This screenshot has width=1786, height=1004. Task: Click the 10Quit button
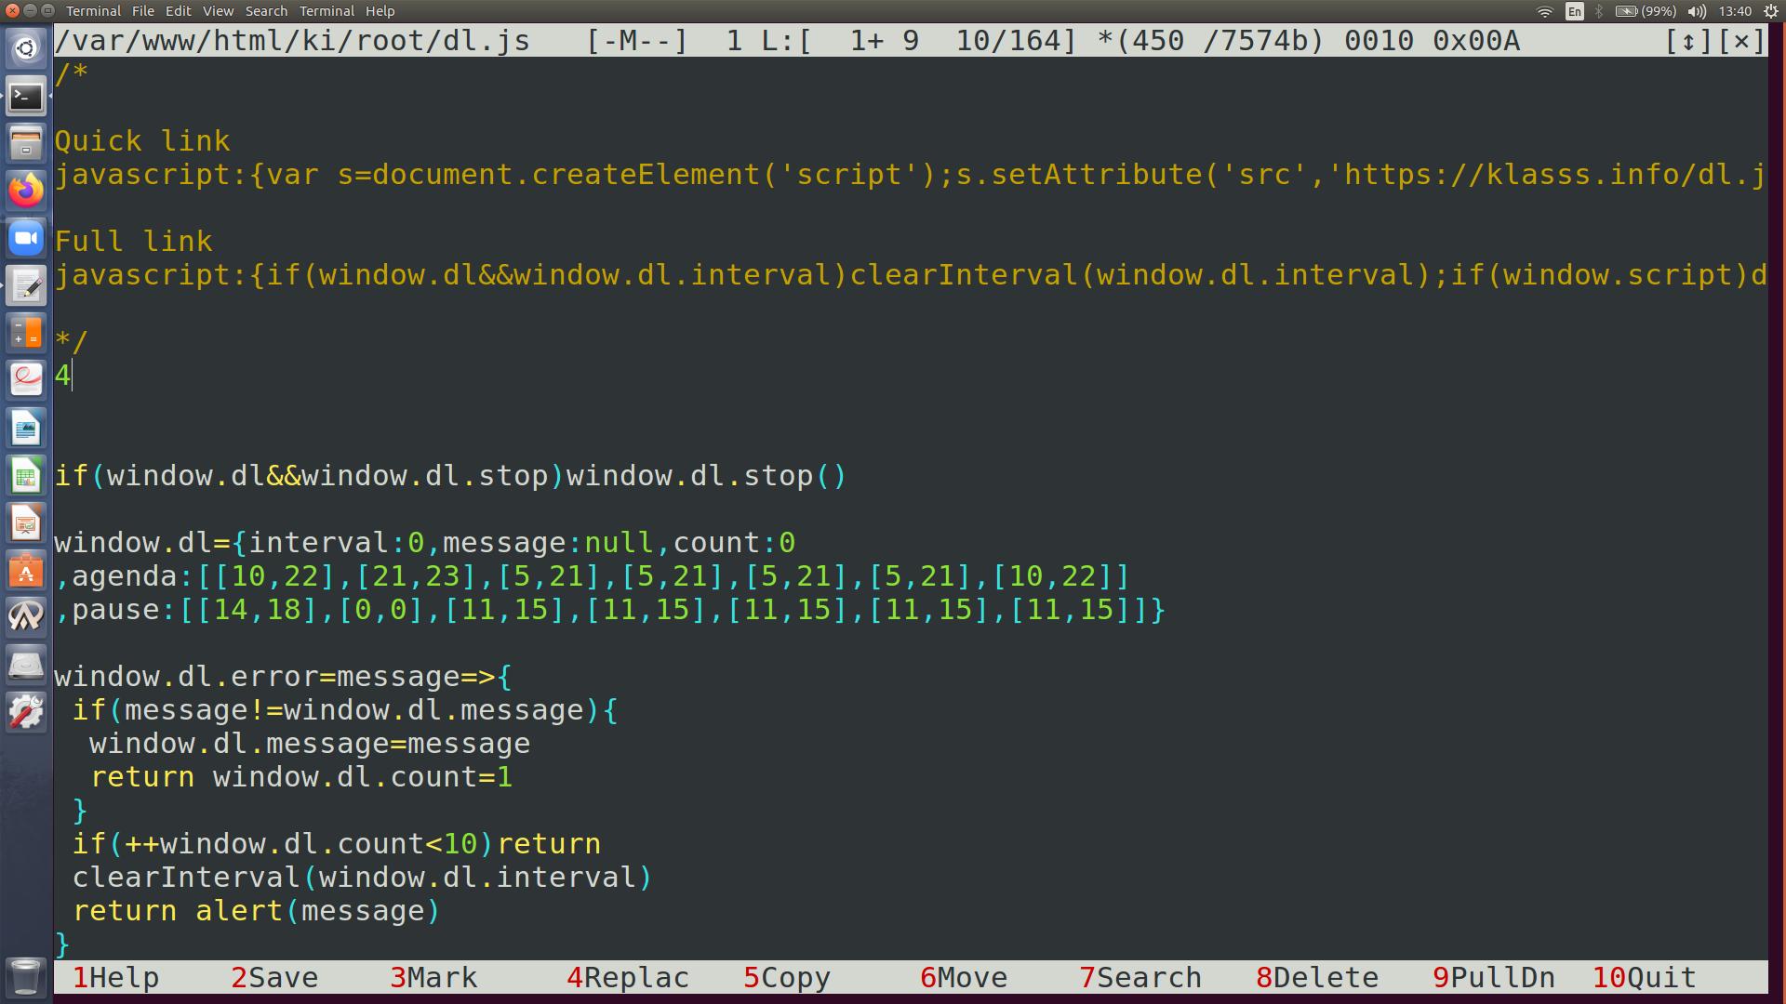click(1645, 978)
